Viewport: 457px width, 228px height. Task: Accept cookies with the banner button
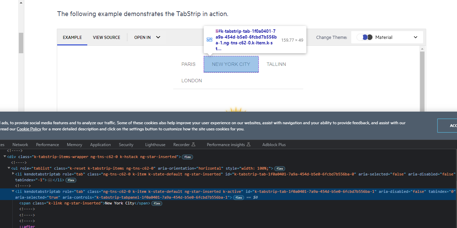[448, 126]
